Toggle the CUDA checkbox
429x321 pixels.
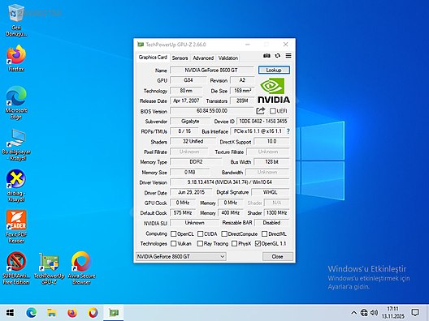click(200, 234)
